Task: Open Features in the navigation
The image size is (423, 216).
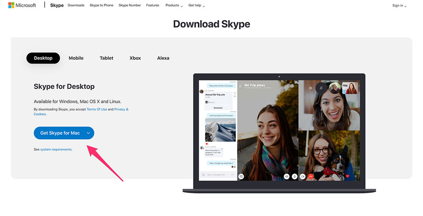Action: point(153,5)
